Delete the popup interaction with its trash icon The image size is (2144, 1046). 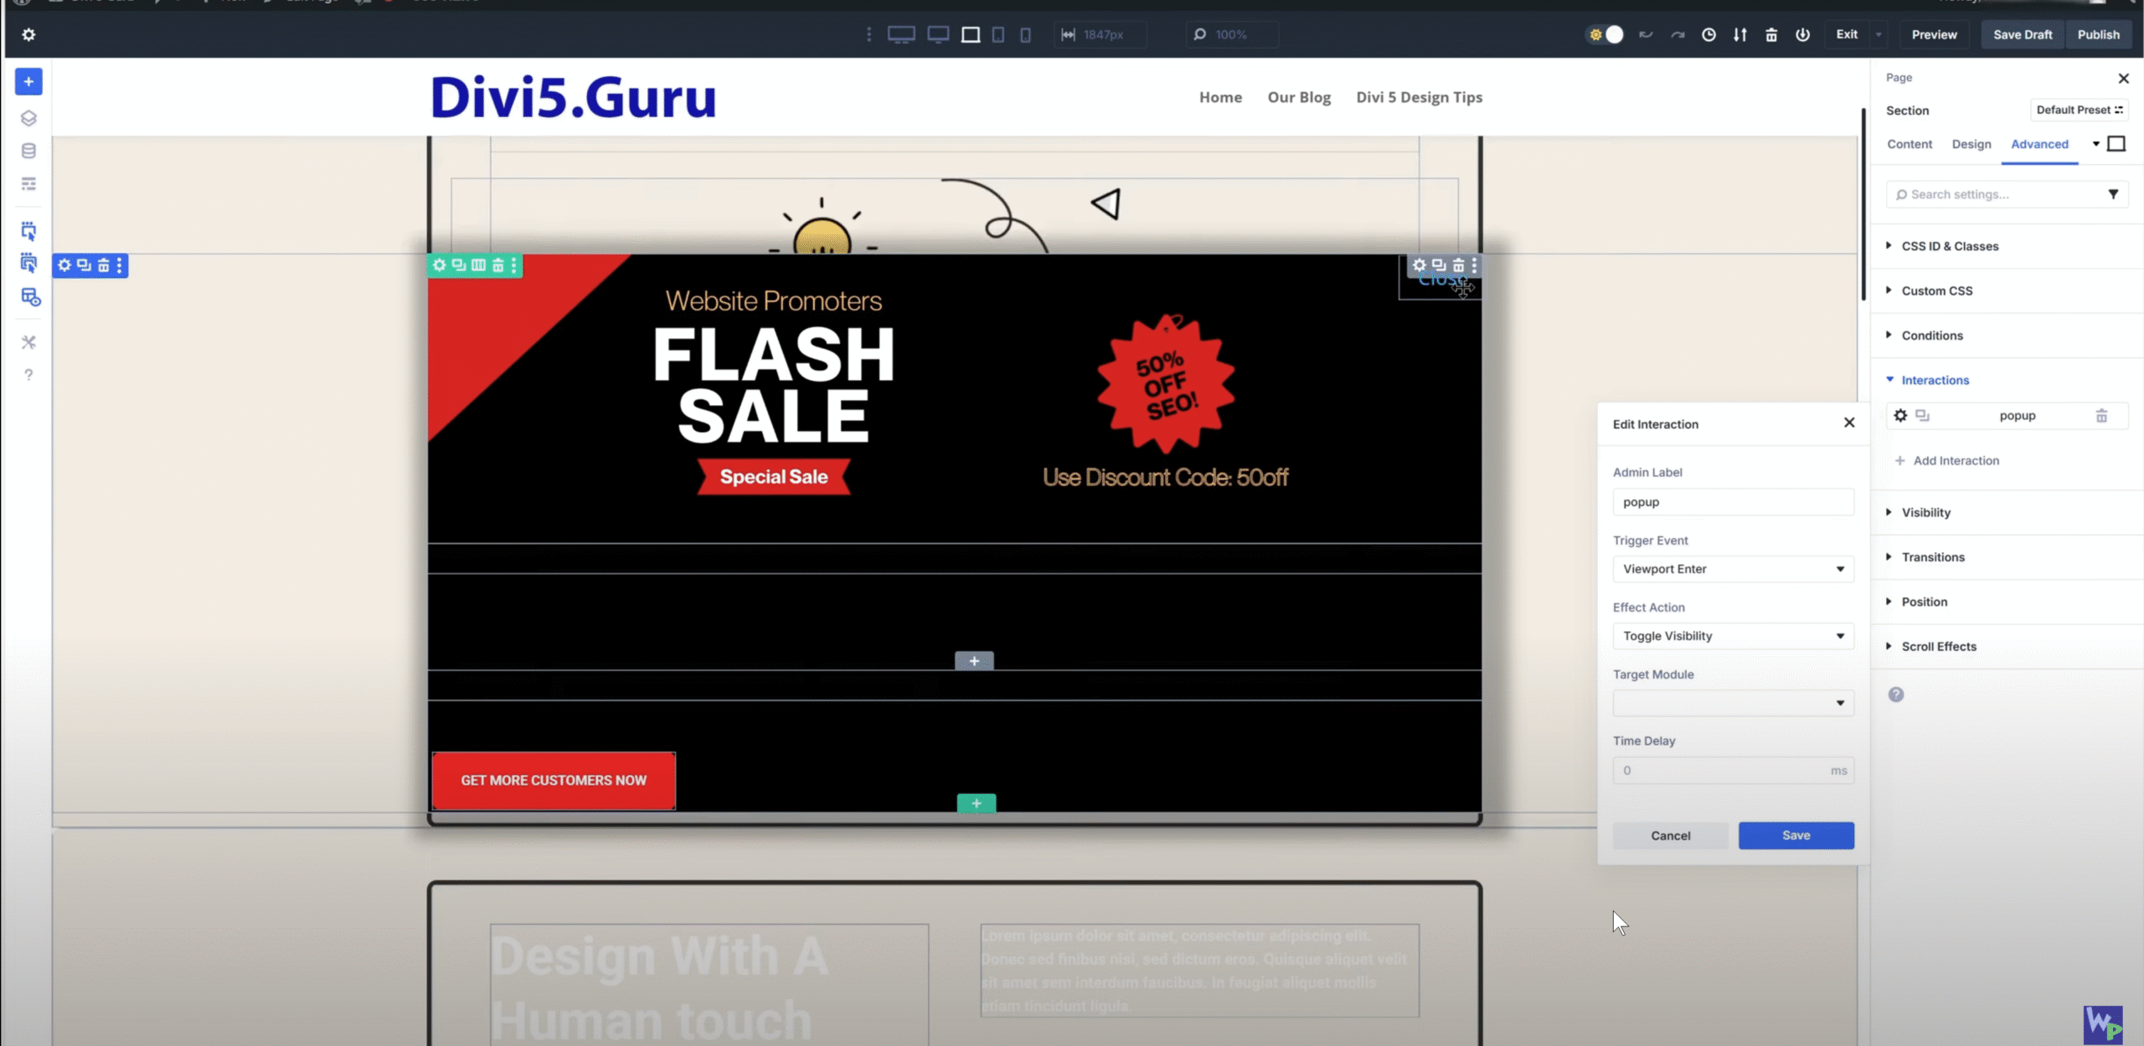pyautogui.click(x=2101, y=416)
